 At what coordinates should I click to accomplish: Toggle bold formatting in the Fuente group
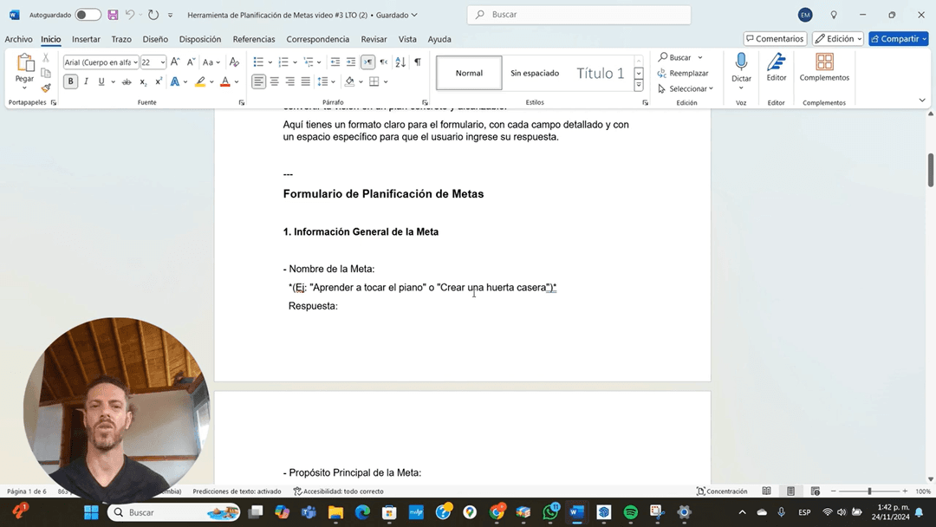pos(71,81)
